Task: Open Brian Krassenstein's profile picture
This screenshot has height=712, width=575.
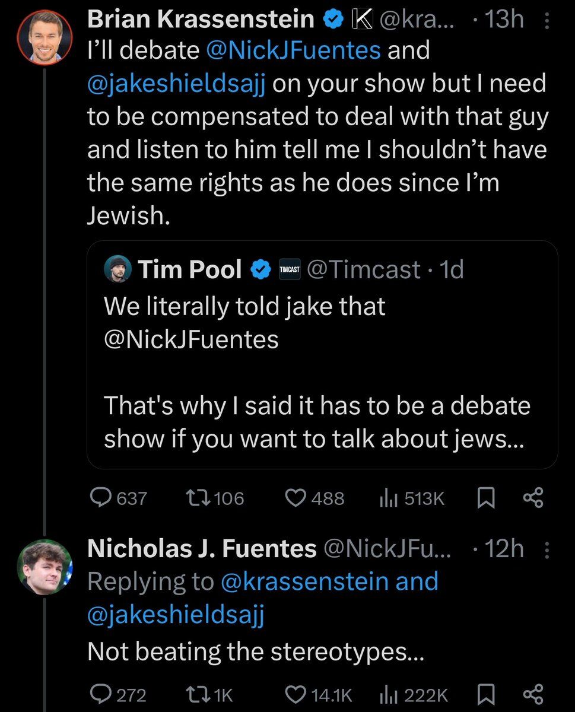Action: coord(45,37)
